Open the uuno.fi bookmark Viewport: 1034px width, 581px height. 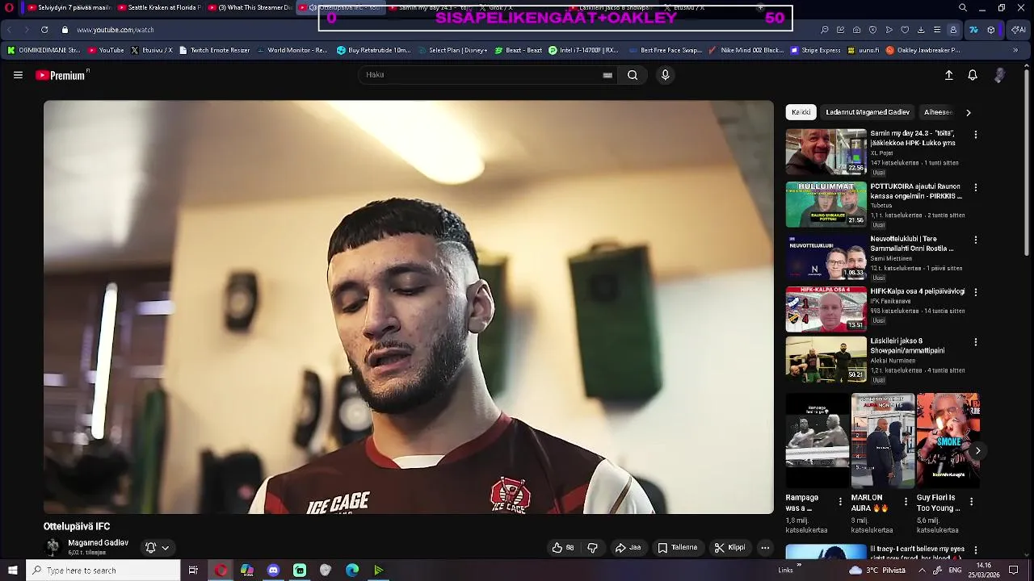point(863,50)
